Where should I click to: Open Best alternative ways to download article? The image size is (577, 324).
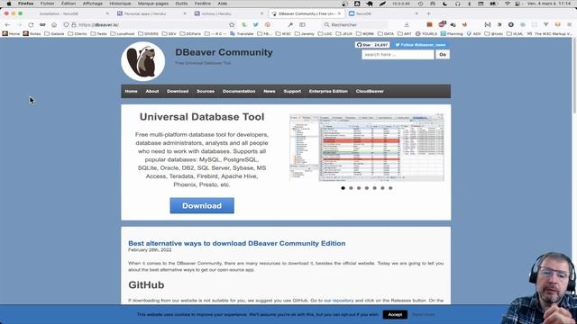(236, 243)
